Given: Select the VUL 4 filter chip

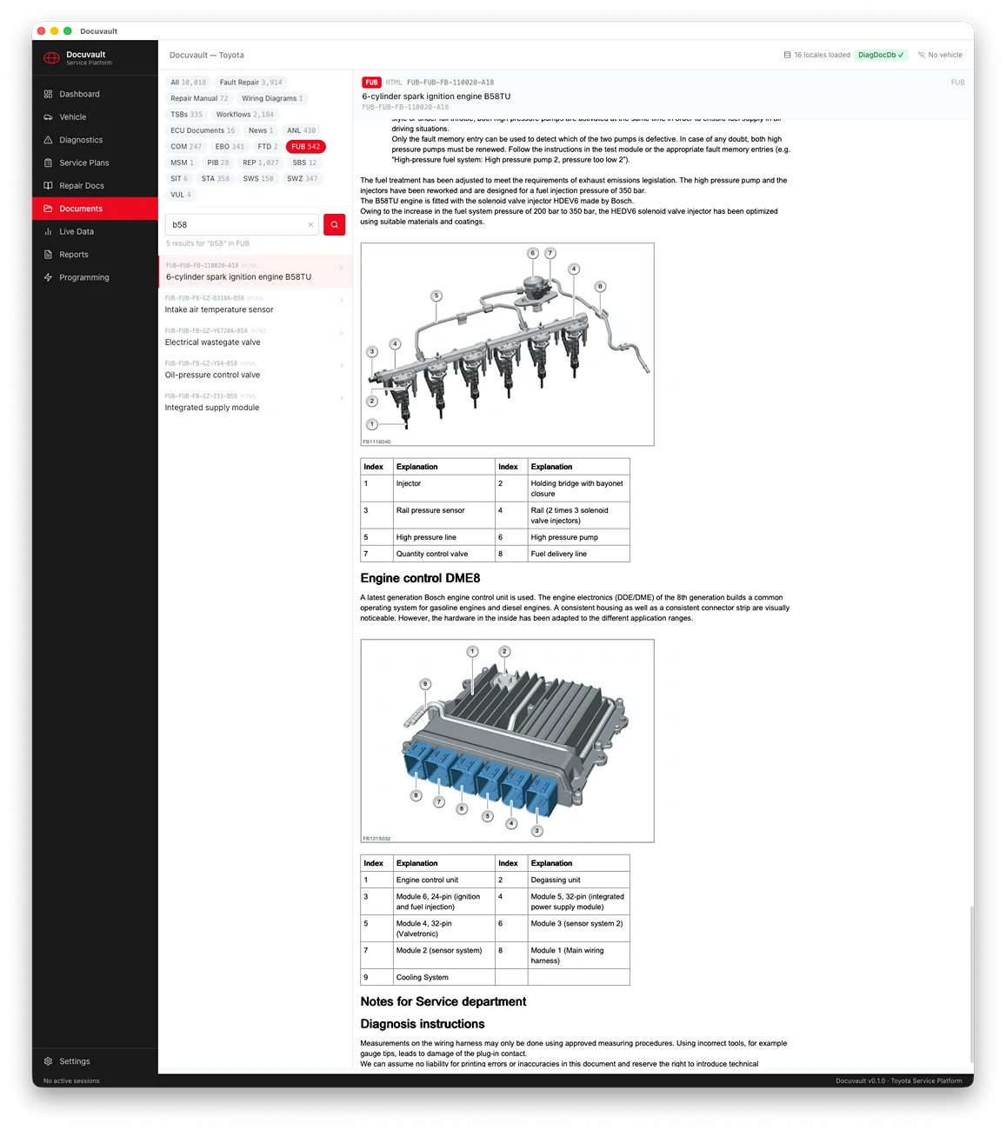Looking at the screenshot, I should point(181,195).
